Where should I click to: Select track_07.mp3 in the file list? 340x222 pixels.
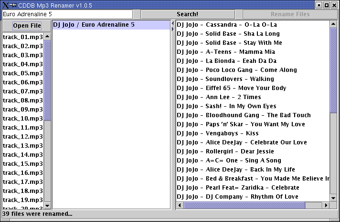[x=23, y=91]
